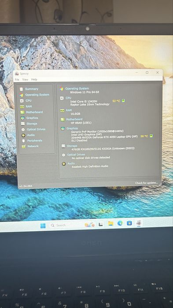
Task: Click the Motherboard heading in summary panel
Action: [74, 119]
